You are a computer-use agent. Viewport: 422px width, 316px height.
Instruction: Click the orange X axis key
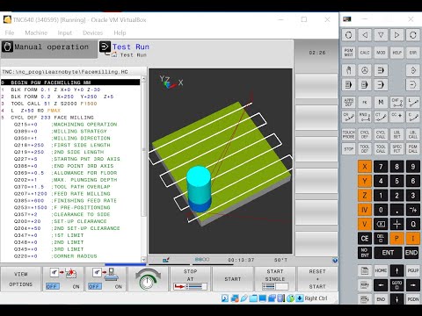tap(365, 167)
